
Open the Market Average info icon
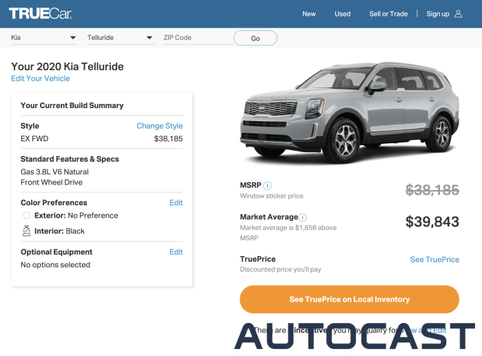point(303,217)
